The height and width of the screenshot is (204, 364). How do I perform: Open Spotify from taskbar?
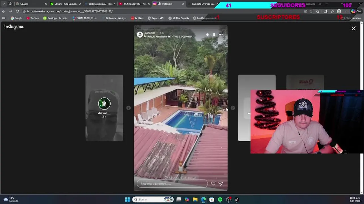point(220,199)
